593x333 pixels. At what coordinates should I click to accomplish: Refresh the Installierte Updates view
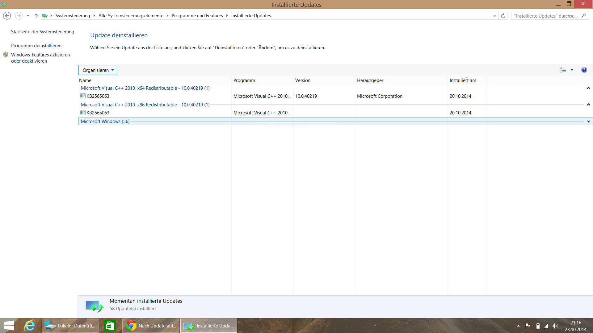pos(503,16)
